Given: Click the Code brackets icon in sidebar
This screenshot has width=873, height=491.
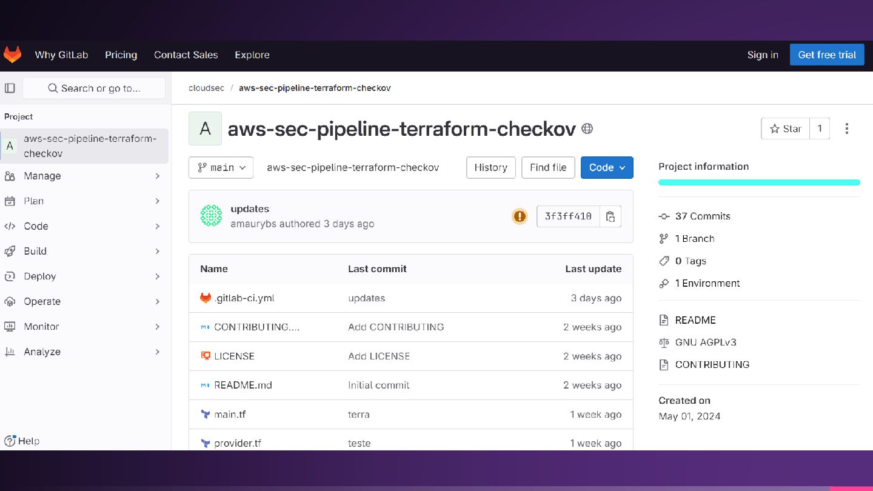Looking at the screenshot, I should point(10,226).
